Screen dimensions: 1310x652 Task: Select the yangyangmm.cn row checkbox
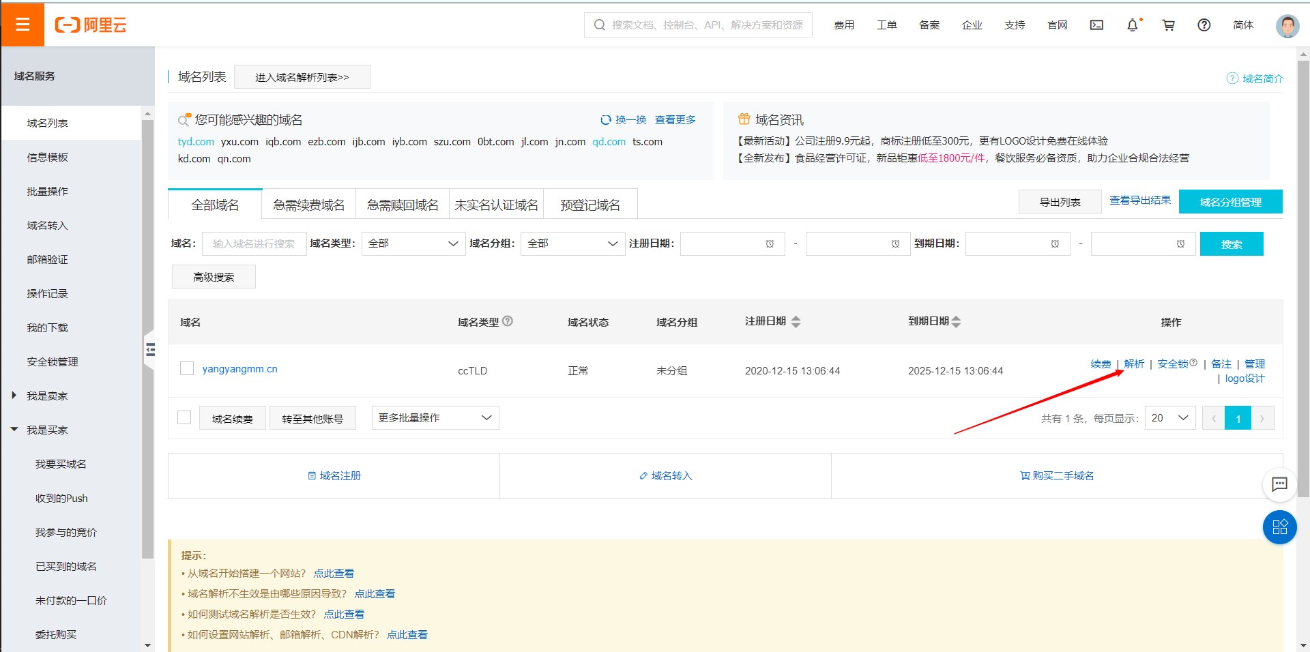click(x=187, y=369)
